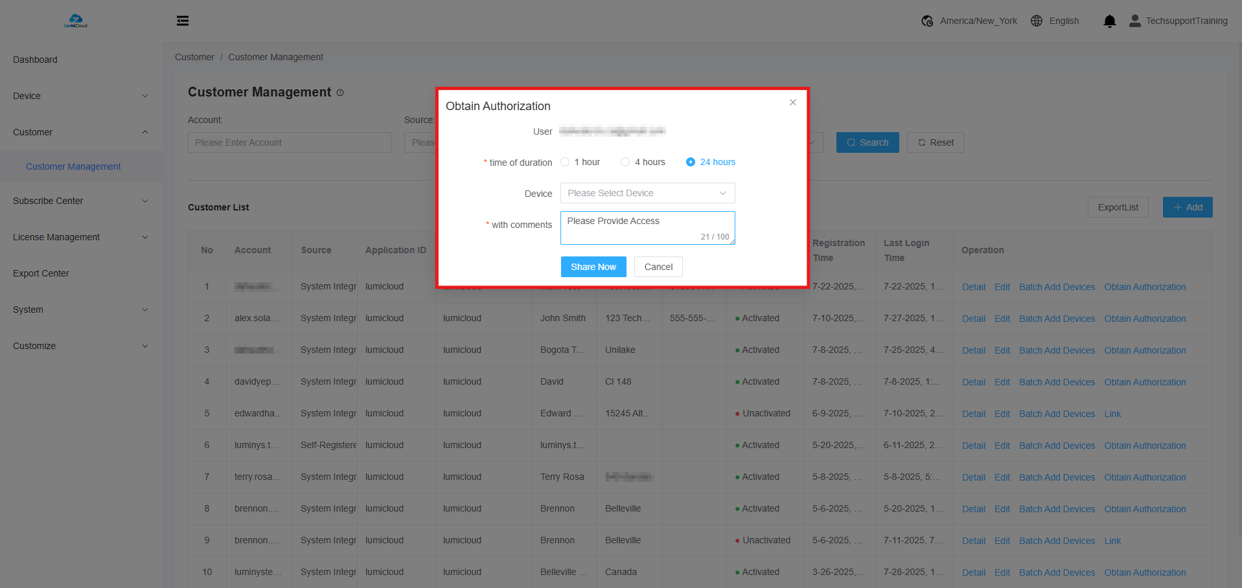
Task: Click the hamburger menu collapse icon
Action: (x=183, y=21)
